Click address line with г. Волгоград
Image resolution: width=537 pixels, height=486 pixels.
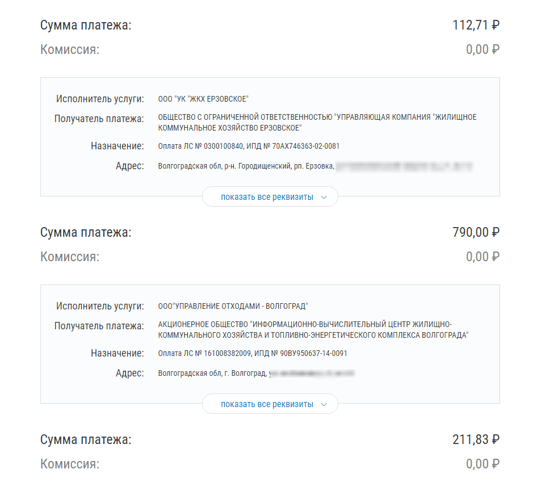tap(212, 374)
